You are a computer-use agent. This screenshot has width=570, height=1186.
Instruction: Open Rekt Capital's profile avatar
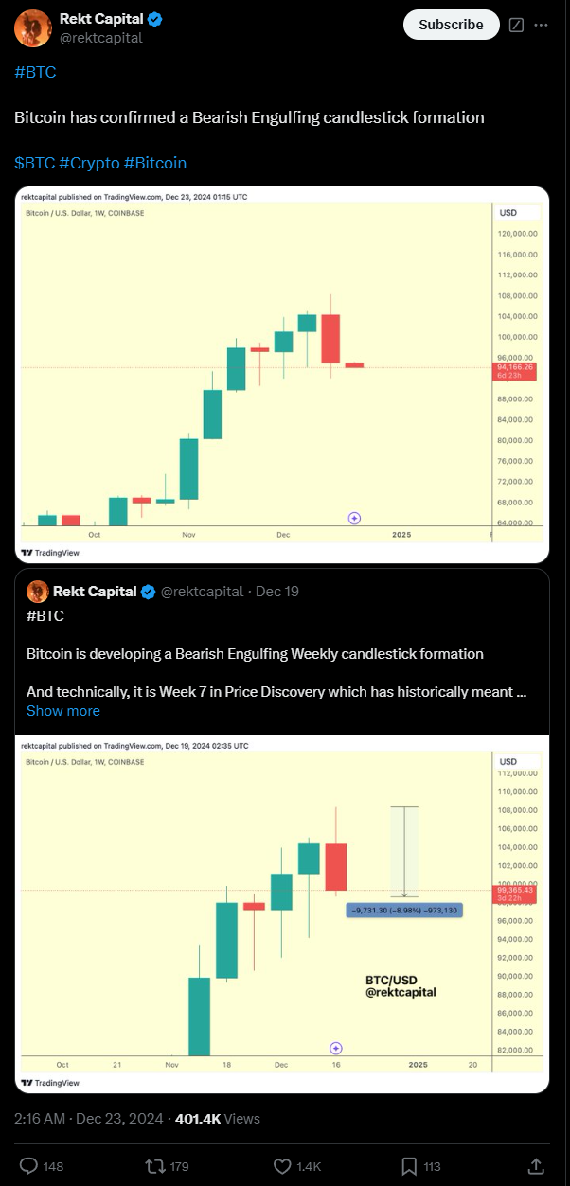(x=33, y=28)
